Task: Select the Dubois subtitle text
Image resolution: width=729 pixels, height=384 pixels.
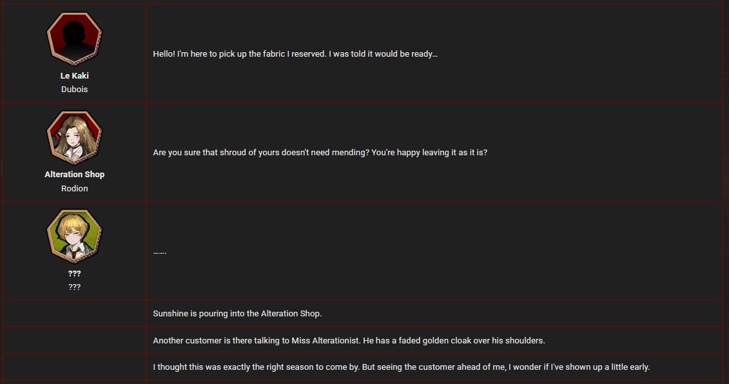Action: pos(74,90)
